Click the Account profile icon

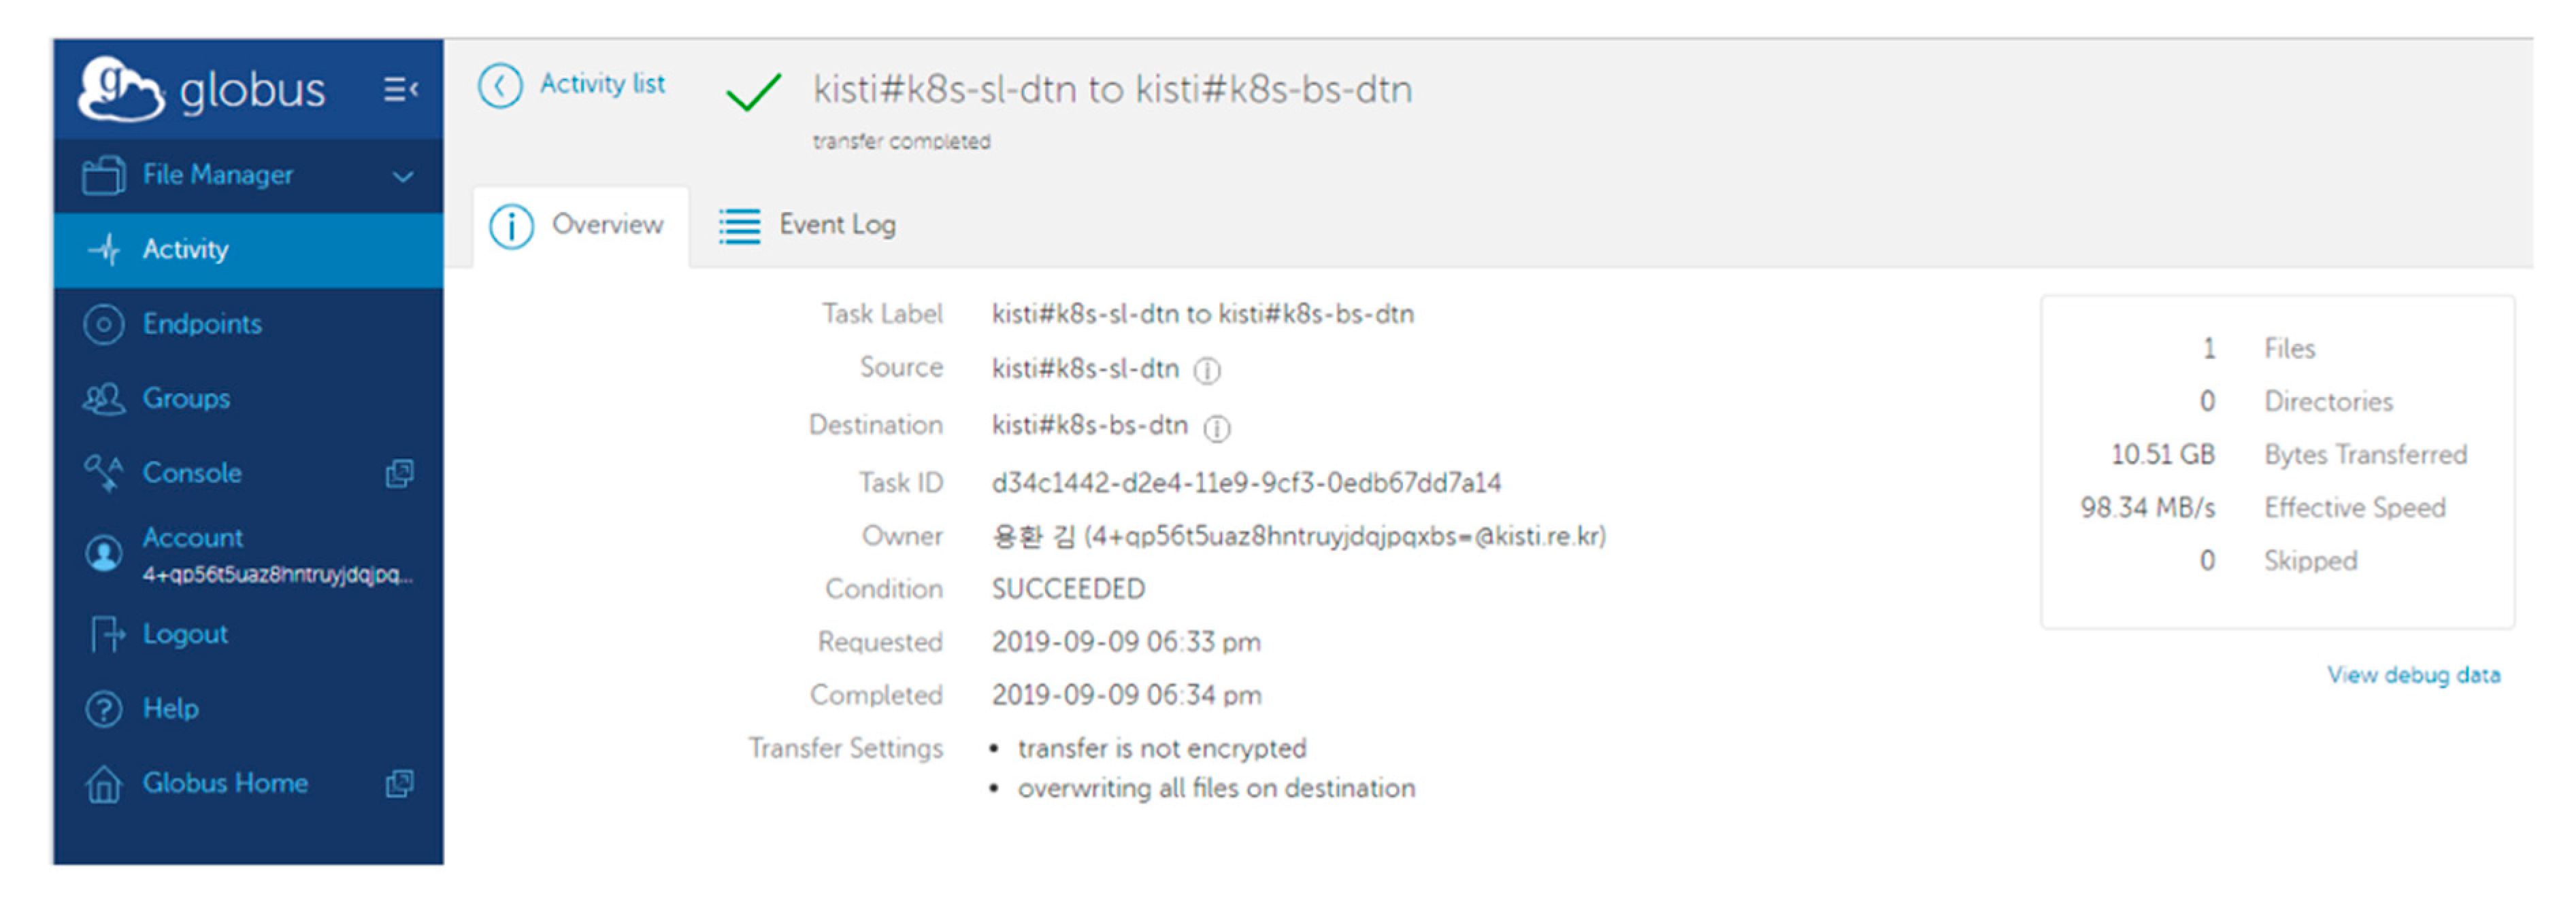click(104, 553)
